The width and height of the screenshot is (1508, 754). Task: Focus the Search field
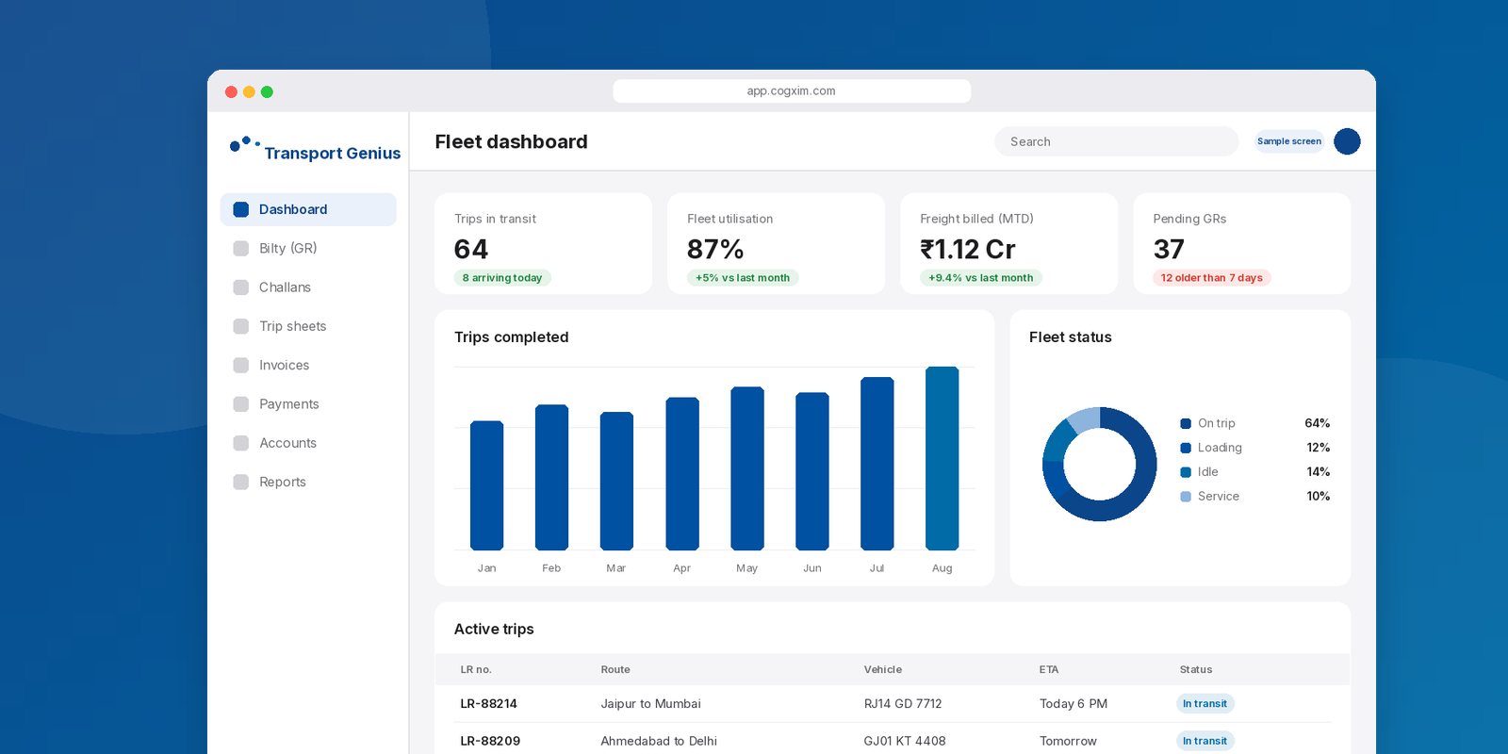coord(1117,141)
